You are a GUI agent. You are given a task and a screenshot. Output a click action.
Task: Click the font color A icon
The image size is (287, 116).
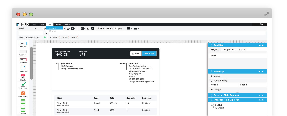[x=68, y=28]
